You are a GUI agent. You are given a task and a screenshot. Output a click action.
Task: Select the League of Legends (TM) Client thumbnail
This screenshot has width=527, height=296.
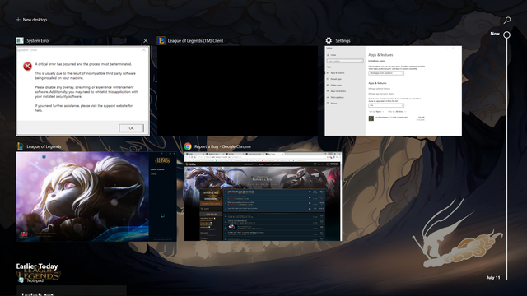(x=237, y=90)
